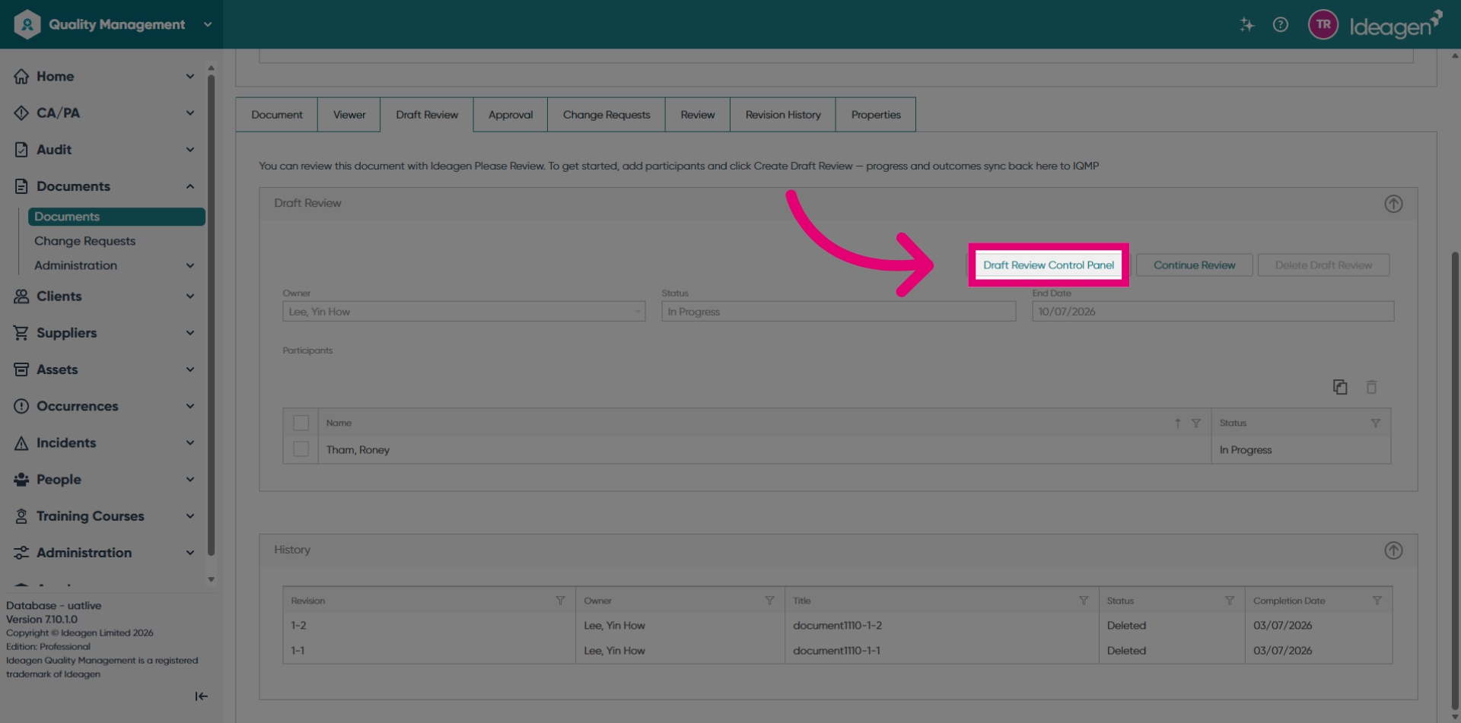The image size is (1461, 723).
Task: Filter the history Owner column
Action: (x=769, y=601)
